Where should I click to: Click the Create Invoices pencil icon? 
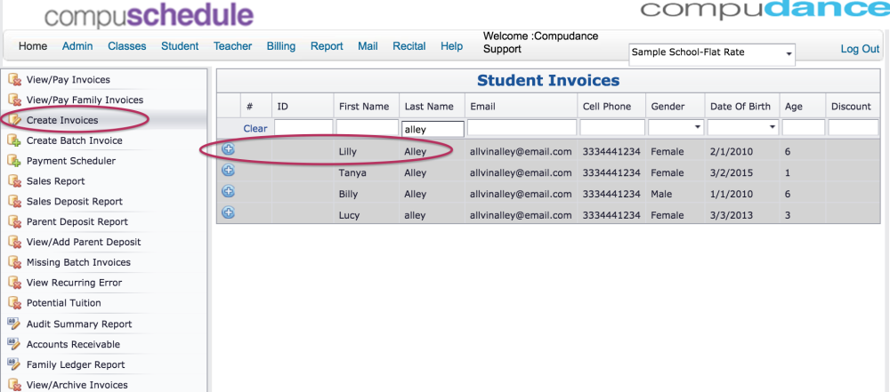[14, 120]
